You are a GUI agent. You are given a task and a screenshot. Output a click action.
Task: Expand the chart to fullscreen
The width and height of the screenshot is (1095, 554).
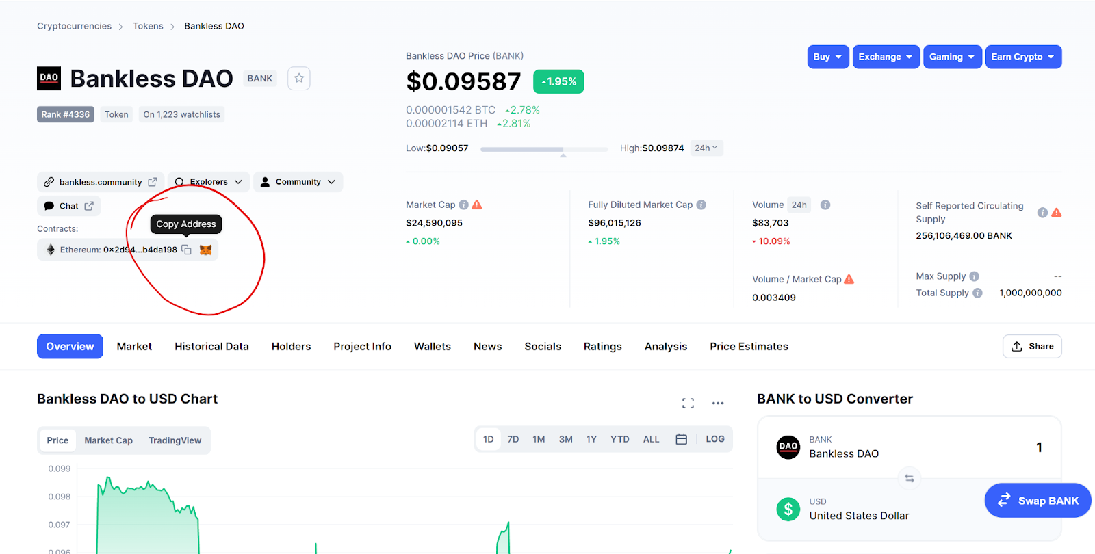point(688,403)
